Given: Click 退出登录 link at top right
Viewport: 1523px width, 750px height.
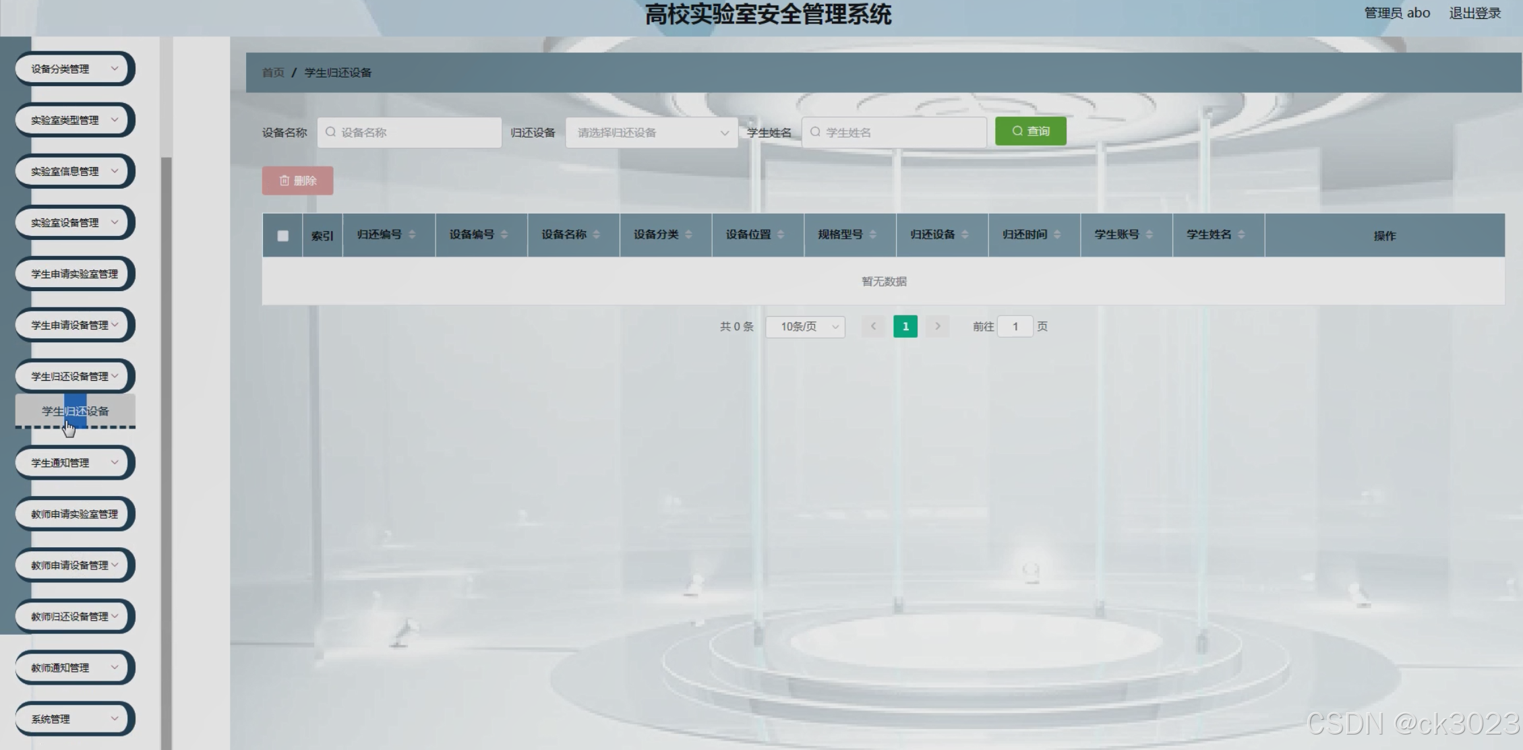Looking at the screenshot, I should click(1474, 13).
